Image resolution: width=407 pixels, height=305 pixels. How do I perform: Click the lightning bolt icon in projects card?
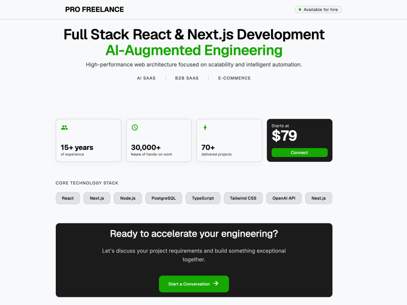[x=205, y=127]
